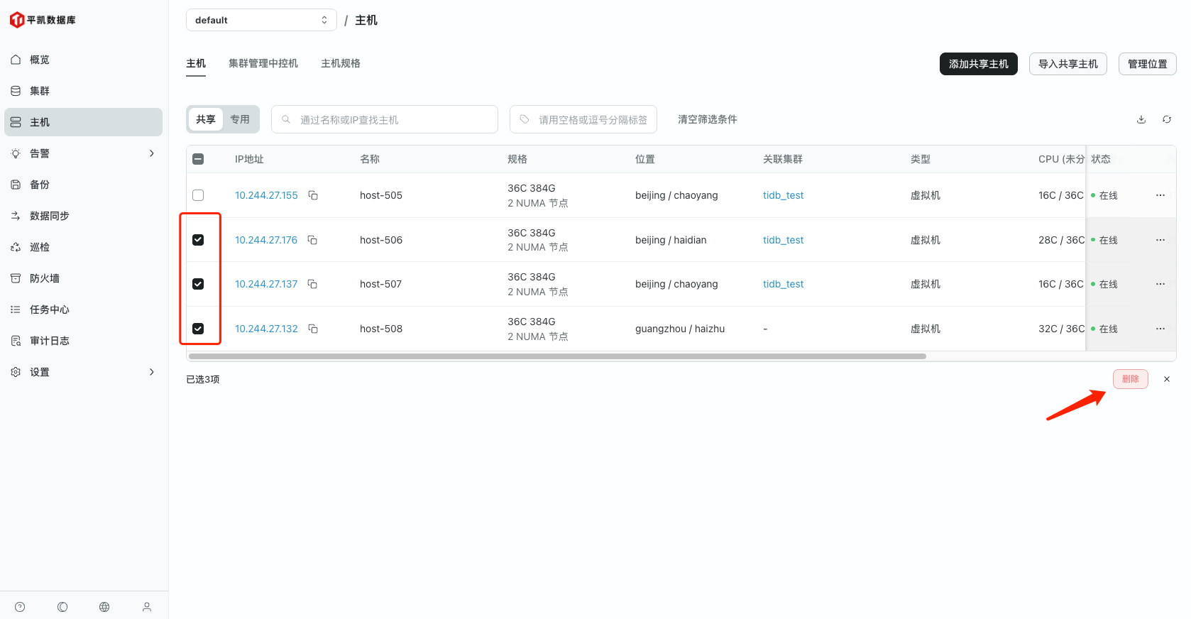Click the download export icon
The height and width of the screenshot is (619, 1191).
click(1141, 119)
